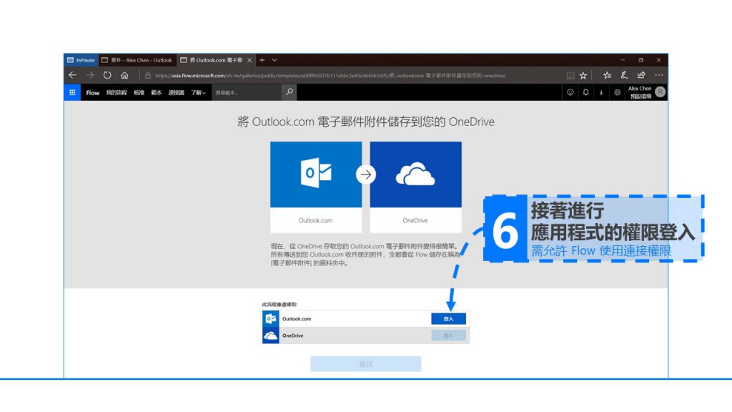Click the Outlook icon in connections list
This screenshot has height=412, width=732.
tap(271, 318)
